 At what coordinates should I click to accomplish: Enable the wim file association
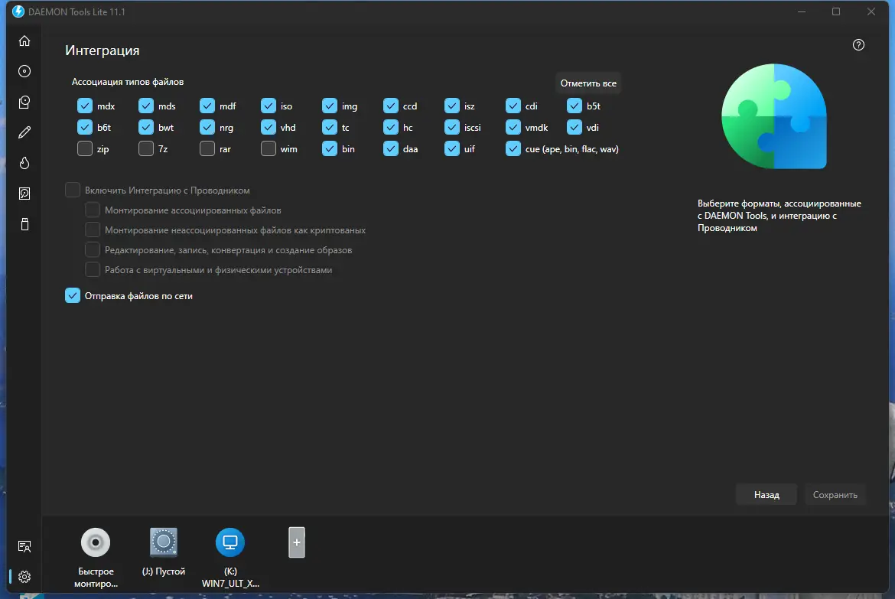pyautogui.click(x=268, y=148)
